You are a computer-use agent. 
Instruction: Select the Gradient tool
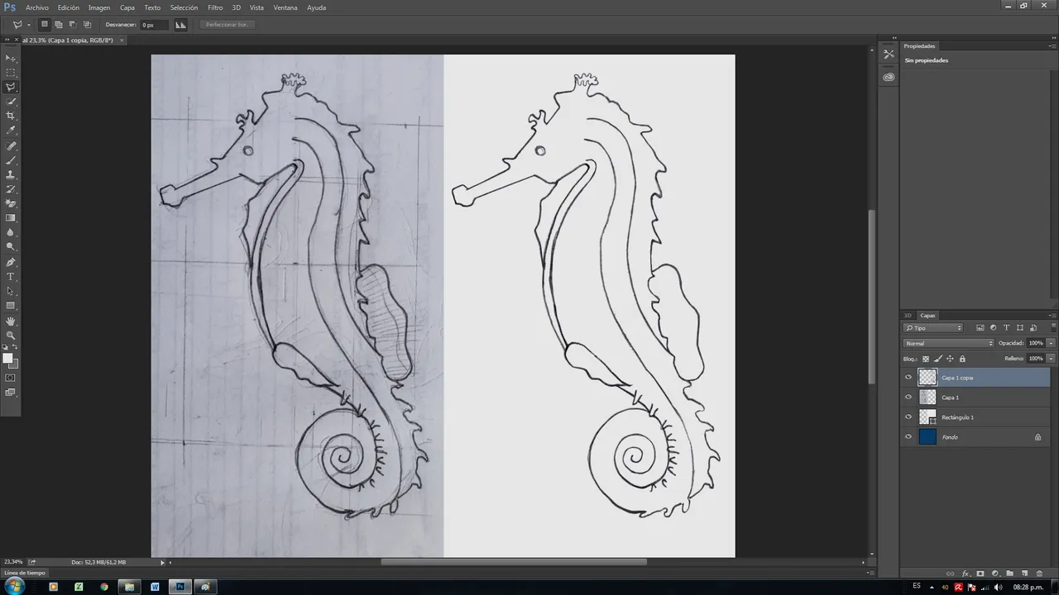click(x=11, y=218)
